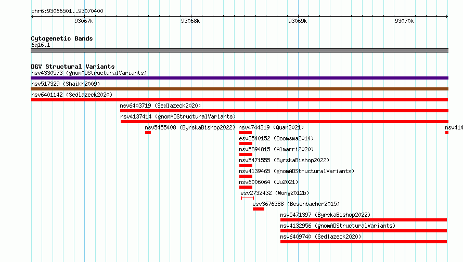Open esv3676388 (Besenbacher2015) label

click(296, 204)
